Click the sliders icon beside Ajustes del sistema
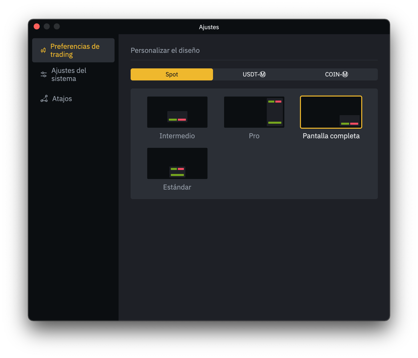This screenshot has height=358, width=418. pos(44,74)
